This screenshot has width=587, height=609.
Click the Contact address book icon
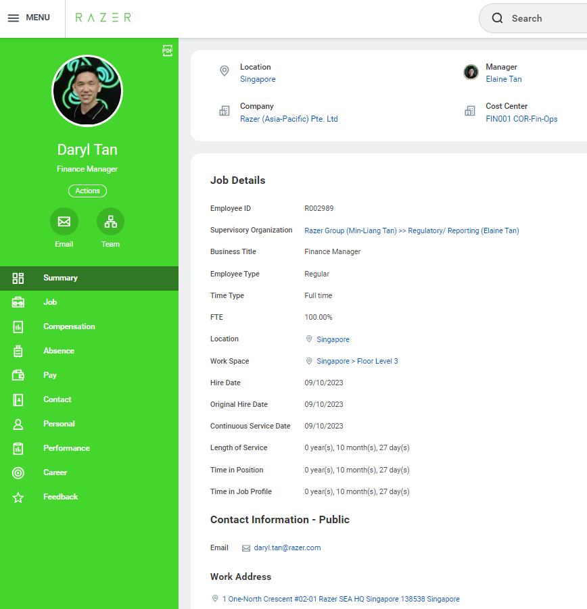[x=18, y=399]
